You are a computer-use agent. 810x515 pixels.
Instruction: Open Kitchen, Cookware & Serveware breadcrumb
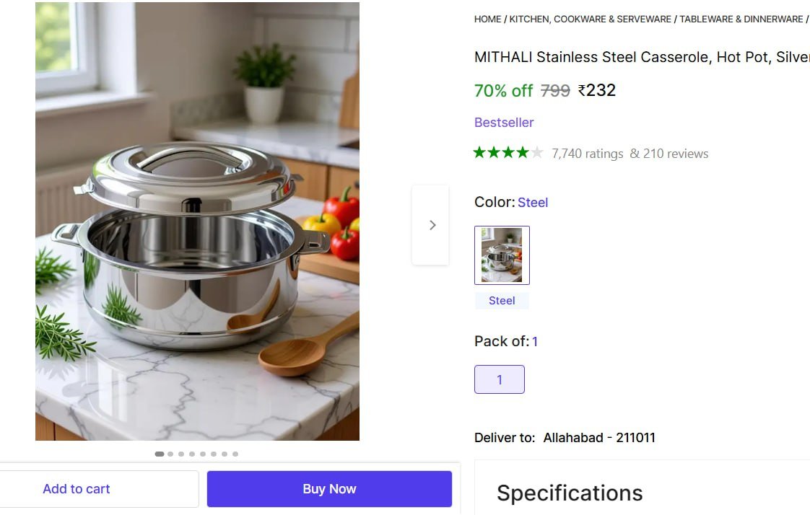pos(590,19)
